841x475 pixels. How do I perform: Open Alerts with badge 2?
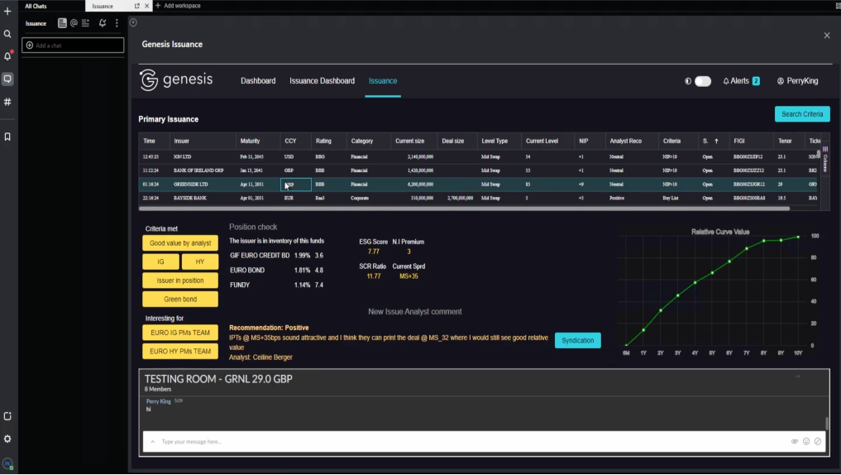point(741,81)
